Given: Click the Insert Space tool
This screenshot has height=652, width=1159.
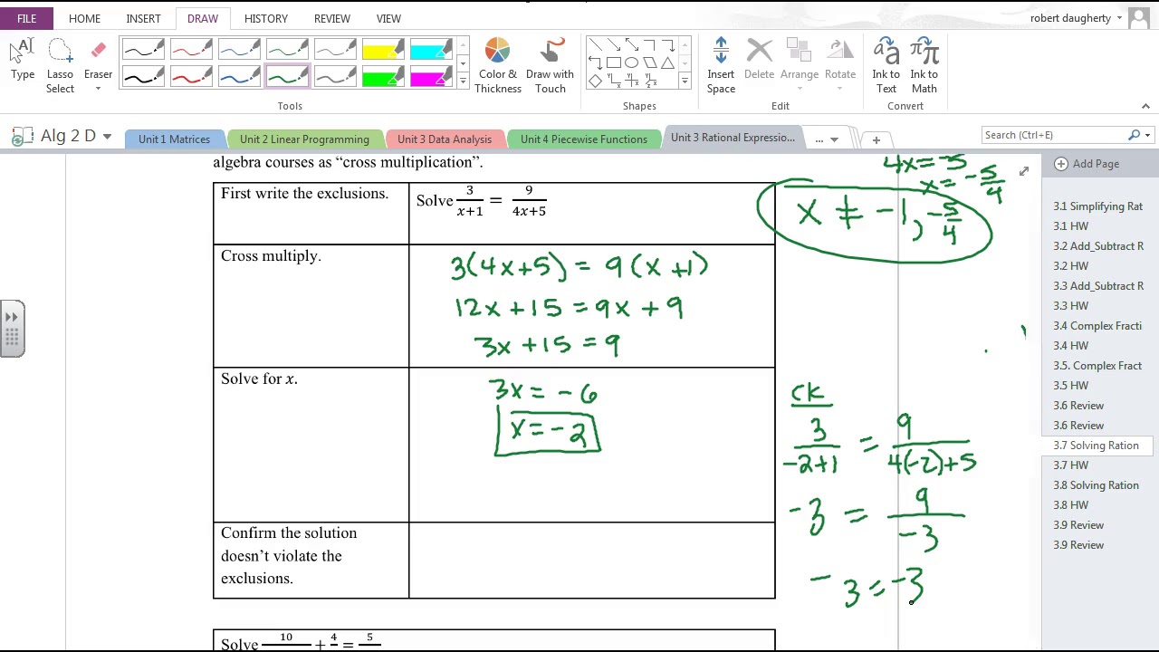Looking at the screenshot, I should tap(721, 66).
